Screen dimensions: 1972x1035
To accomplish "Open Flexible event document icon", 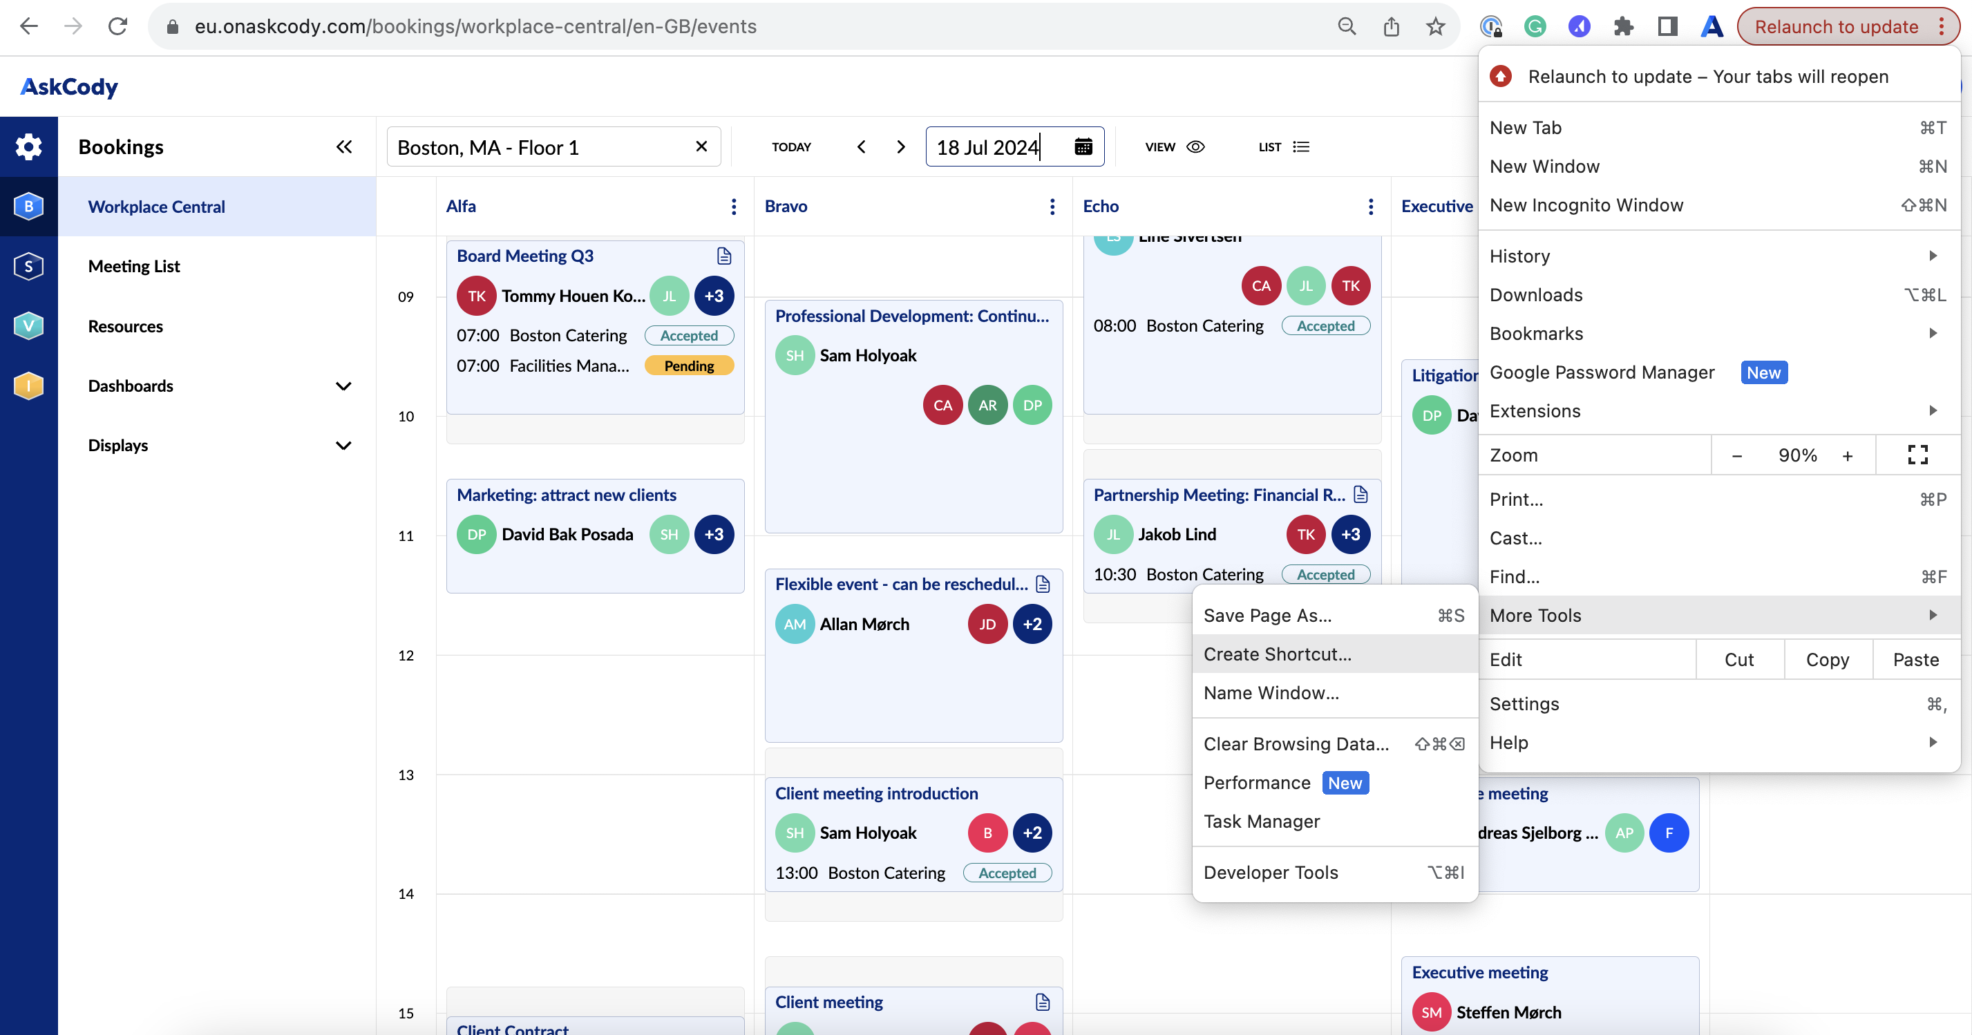I will click(1043, 584).
